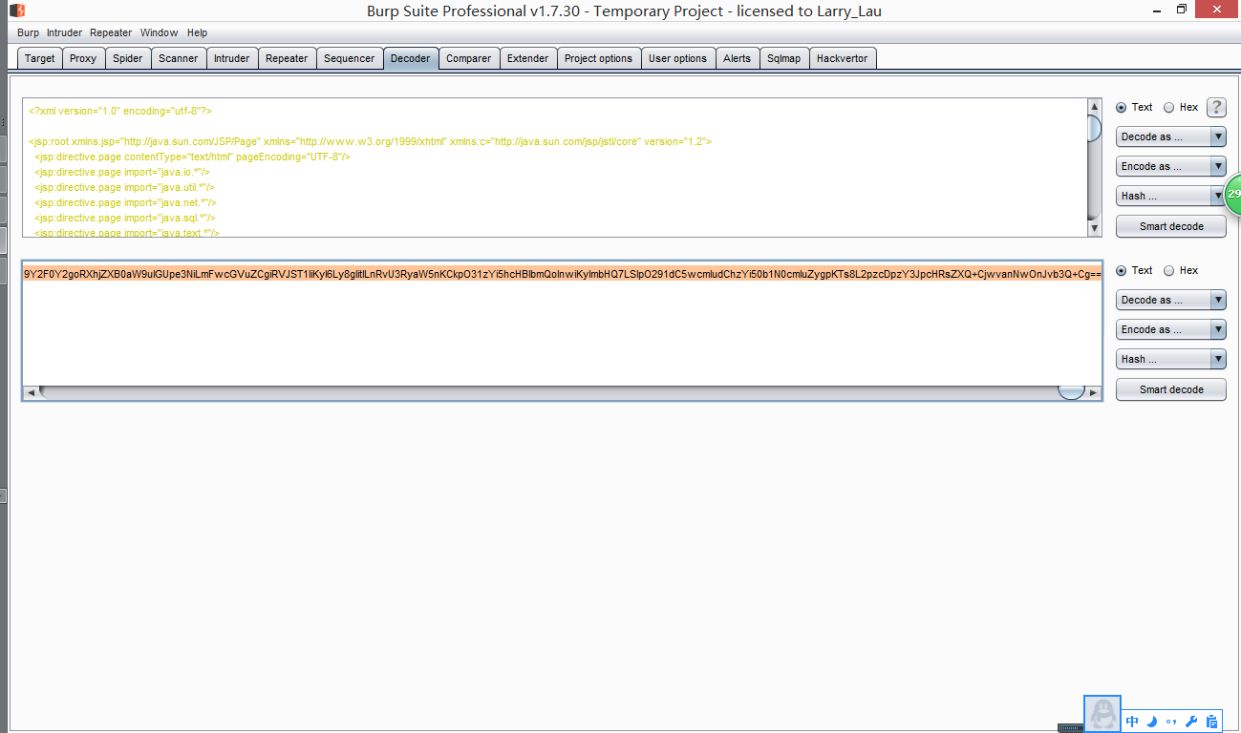The height and width of the screenshot is (733, 1241).
Task: Click the QQ penguin icon
Action: point(1102,713)
